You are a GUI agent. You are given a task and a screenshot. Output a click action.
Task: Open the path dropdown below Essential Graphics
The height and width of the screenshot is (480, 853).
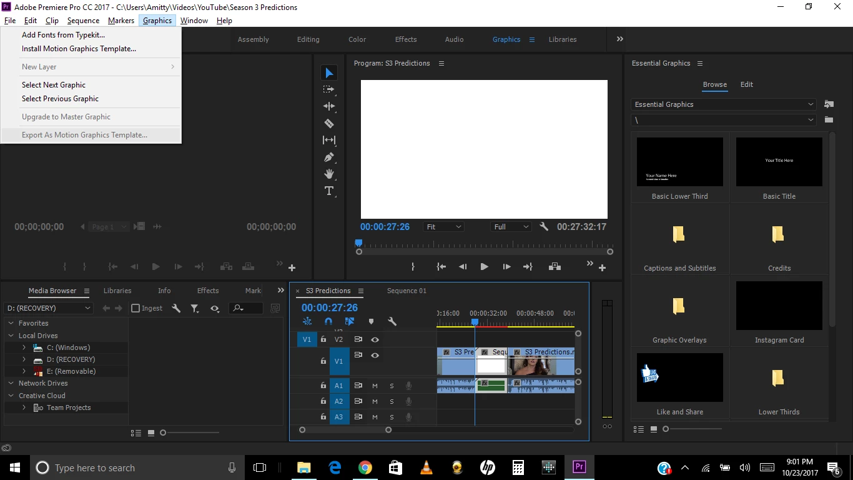(x=724, y=120)
